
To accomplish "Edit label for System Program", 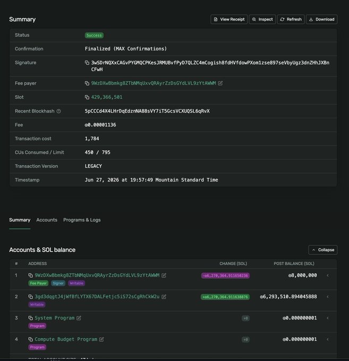I will pyautogui.click(x=79, y=318).
